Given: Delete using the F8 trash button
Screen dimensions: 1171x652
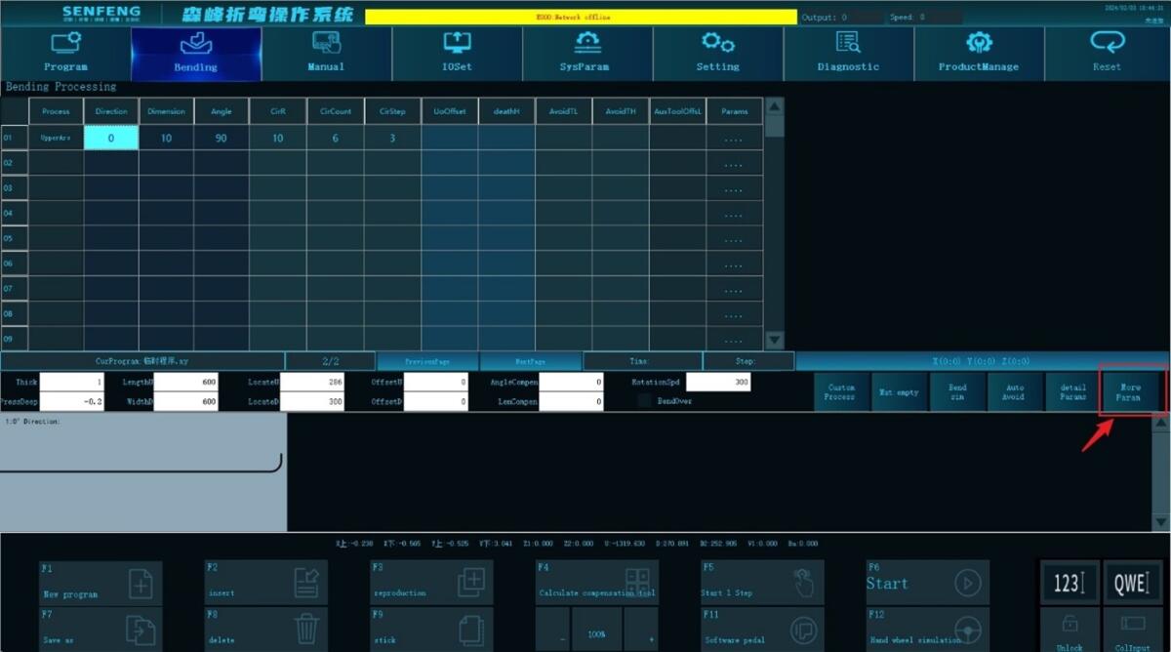Looking at the screenshot, I should [x=305, y=630].
